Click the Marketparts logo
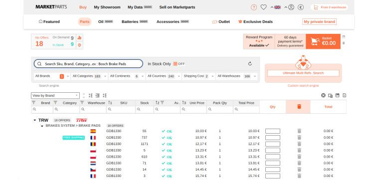The height and width of the screenshot is (180, 374). [x=51, y=7]
